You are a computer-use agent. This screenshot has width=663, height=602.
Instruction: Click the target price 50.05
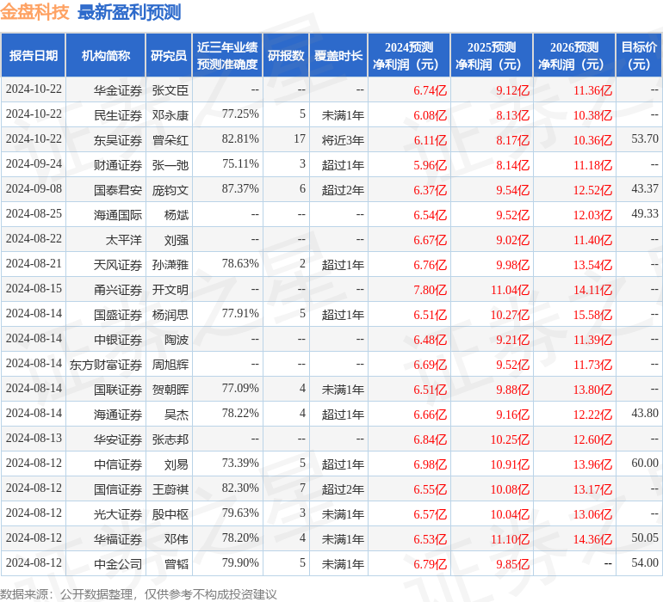point(645,537)
